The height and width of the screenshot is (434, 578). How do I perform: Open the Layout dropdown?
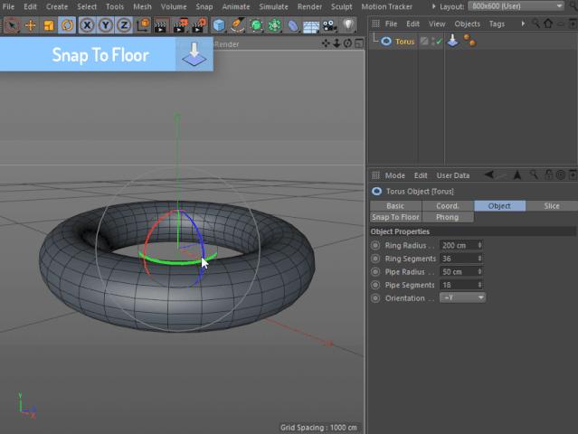(x=514, y=6)
